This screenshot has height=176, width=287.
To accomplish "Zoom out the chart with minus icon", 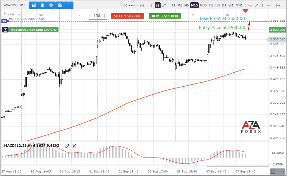I will [125, 6].
